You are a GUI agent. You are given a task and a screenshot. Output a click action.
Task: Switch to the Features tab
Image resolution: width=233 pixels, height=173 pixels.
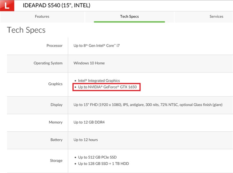coord(42,17)
